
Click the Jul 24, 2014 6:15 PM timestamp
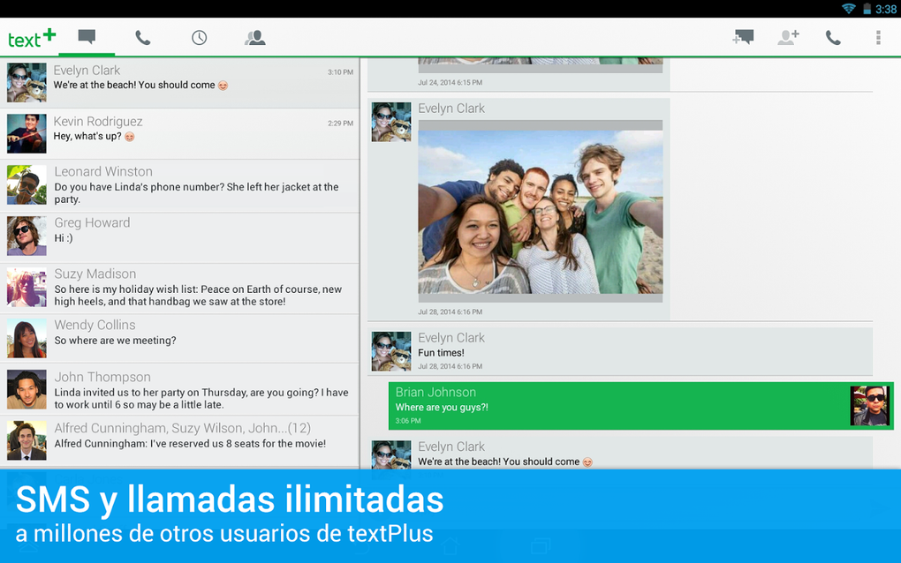(450, 83)
